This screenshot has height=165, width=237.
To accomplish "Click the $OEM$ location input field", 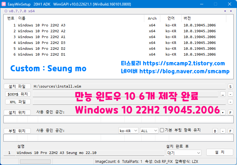I will pyautogui.click(x=126, y=94).
